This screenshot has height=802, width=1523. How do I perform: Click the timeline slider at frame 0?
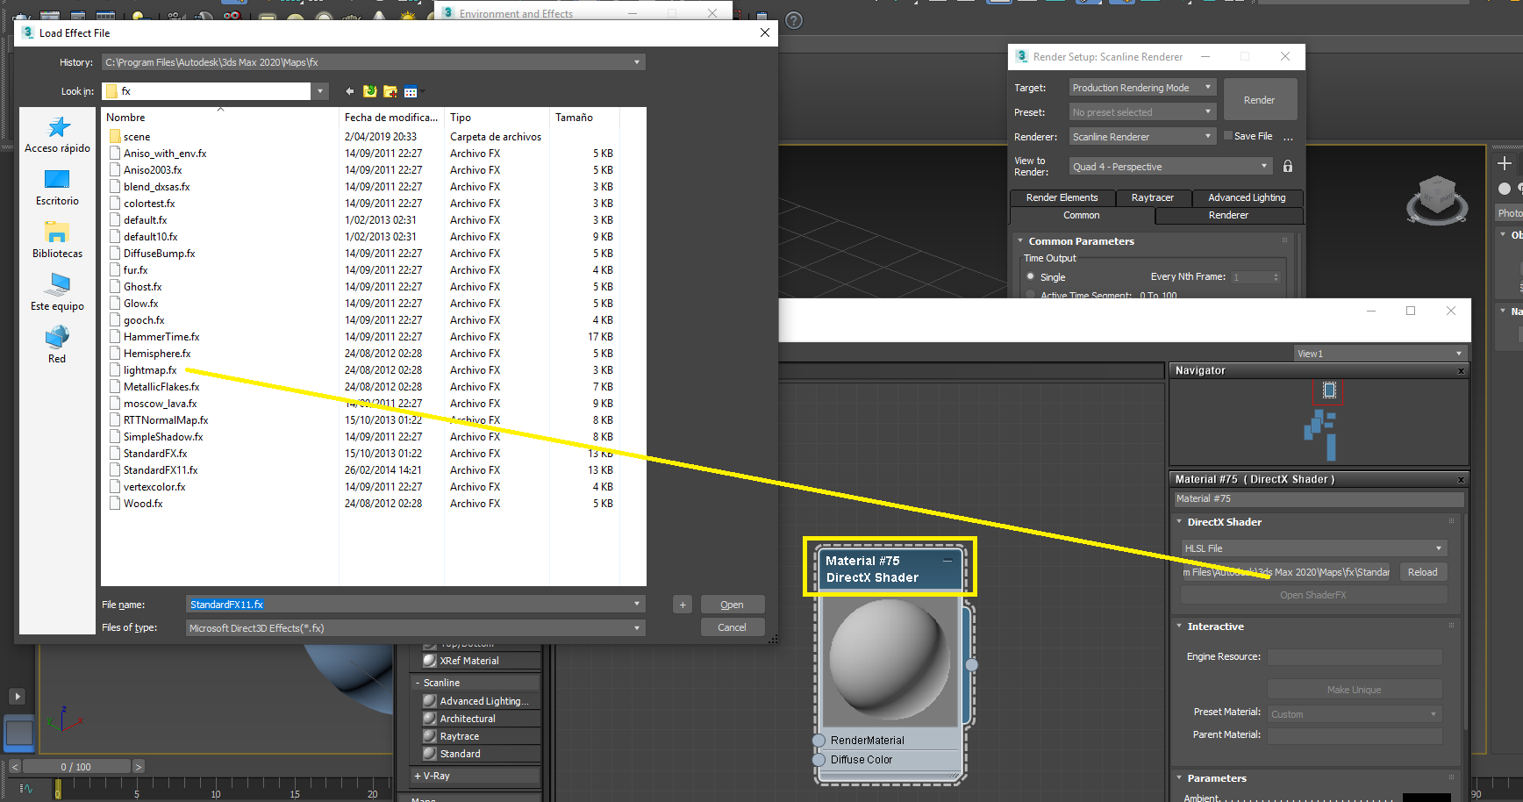[x=76, y=765]
